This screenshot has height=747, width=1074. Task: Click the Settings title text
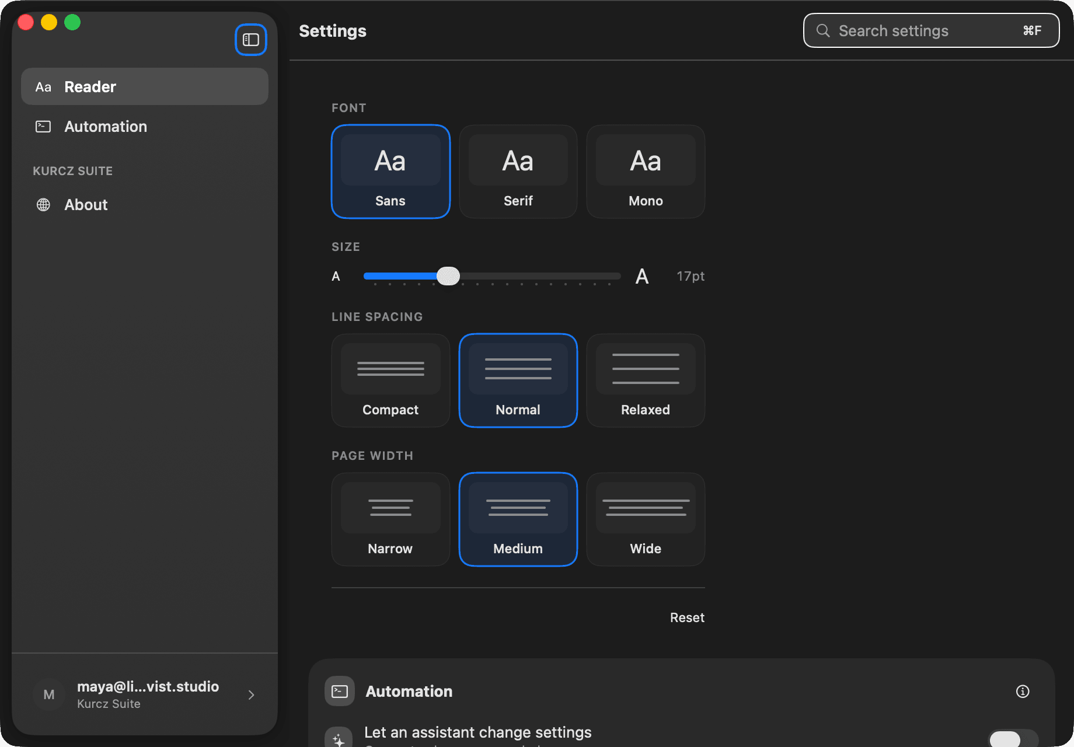pyautogui.click(x=333, y=31)
